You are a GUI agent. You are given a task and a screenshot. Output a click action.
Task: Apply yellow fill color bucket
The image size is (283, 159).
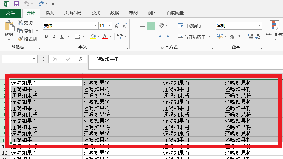click(93, 36)
